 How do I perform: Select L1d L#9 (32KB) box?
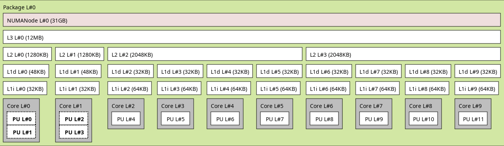(x=477, y=71)
